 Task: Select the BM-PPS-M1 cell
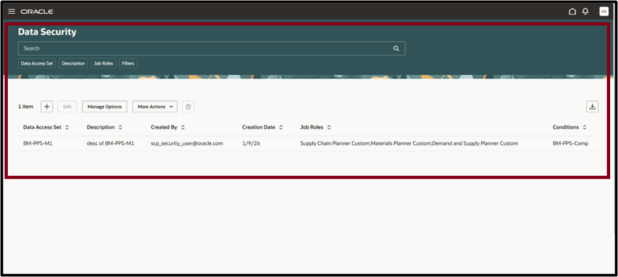(x=38, y=144)
